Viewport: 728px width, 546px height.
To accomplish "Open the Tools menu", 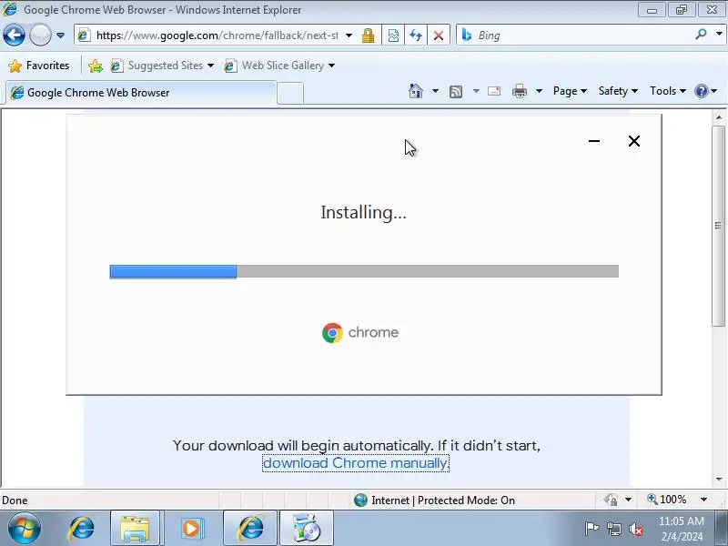I will 668,91.
